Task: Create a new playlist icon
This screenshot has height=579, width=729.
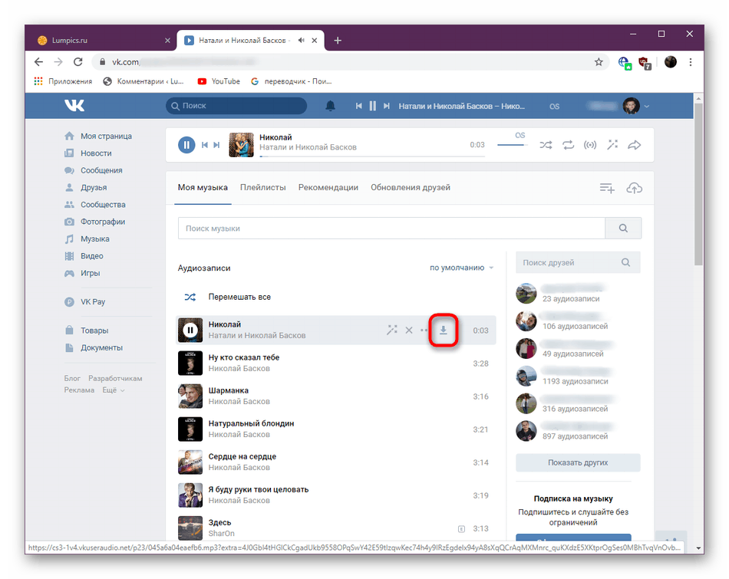Action: point(607,188)
